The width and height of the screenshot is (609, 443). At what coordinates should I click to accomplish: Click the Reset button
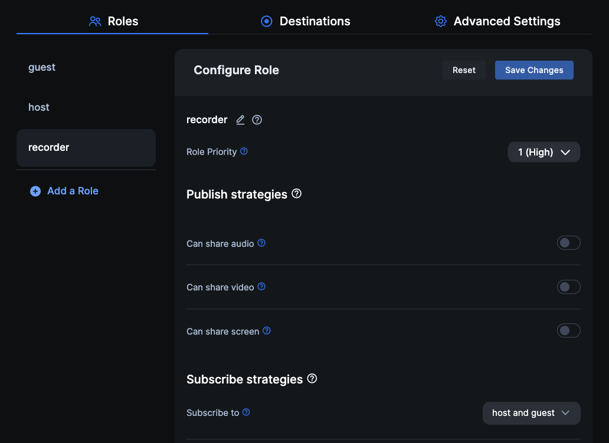(464, 70)
